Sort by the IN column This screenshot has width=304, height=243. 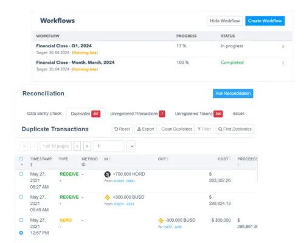(x=109, y=159)
